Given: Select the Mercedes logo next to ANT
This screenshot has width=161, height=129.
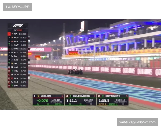Looking at the screenshot, I should click(12, 45).
